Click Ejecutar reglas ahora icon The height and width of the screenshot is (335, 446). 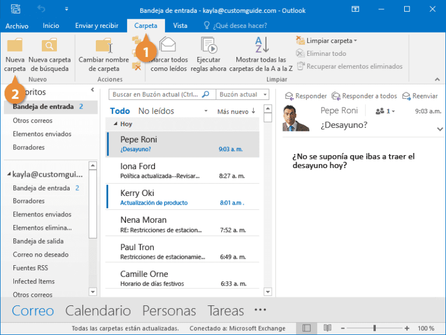208,45
